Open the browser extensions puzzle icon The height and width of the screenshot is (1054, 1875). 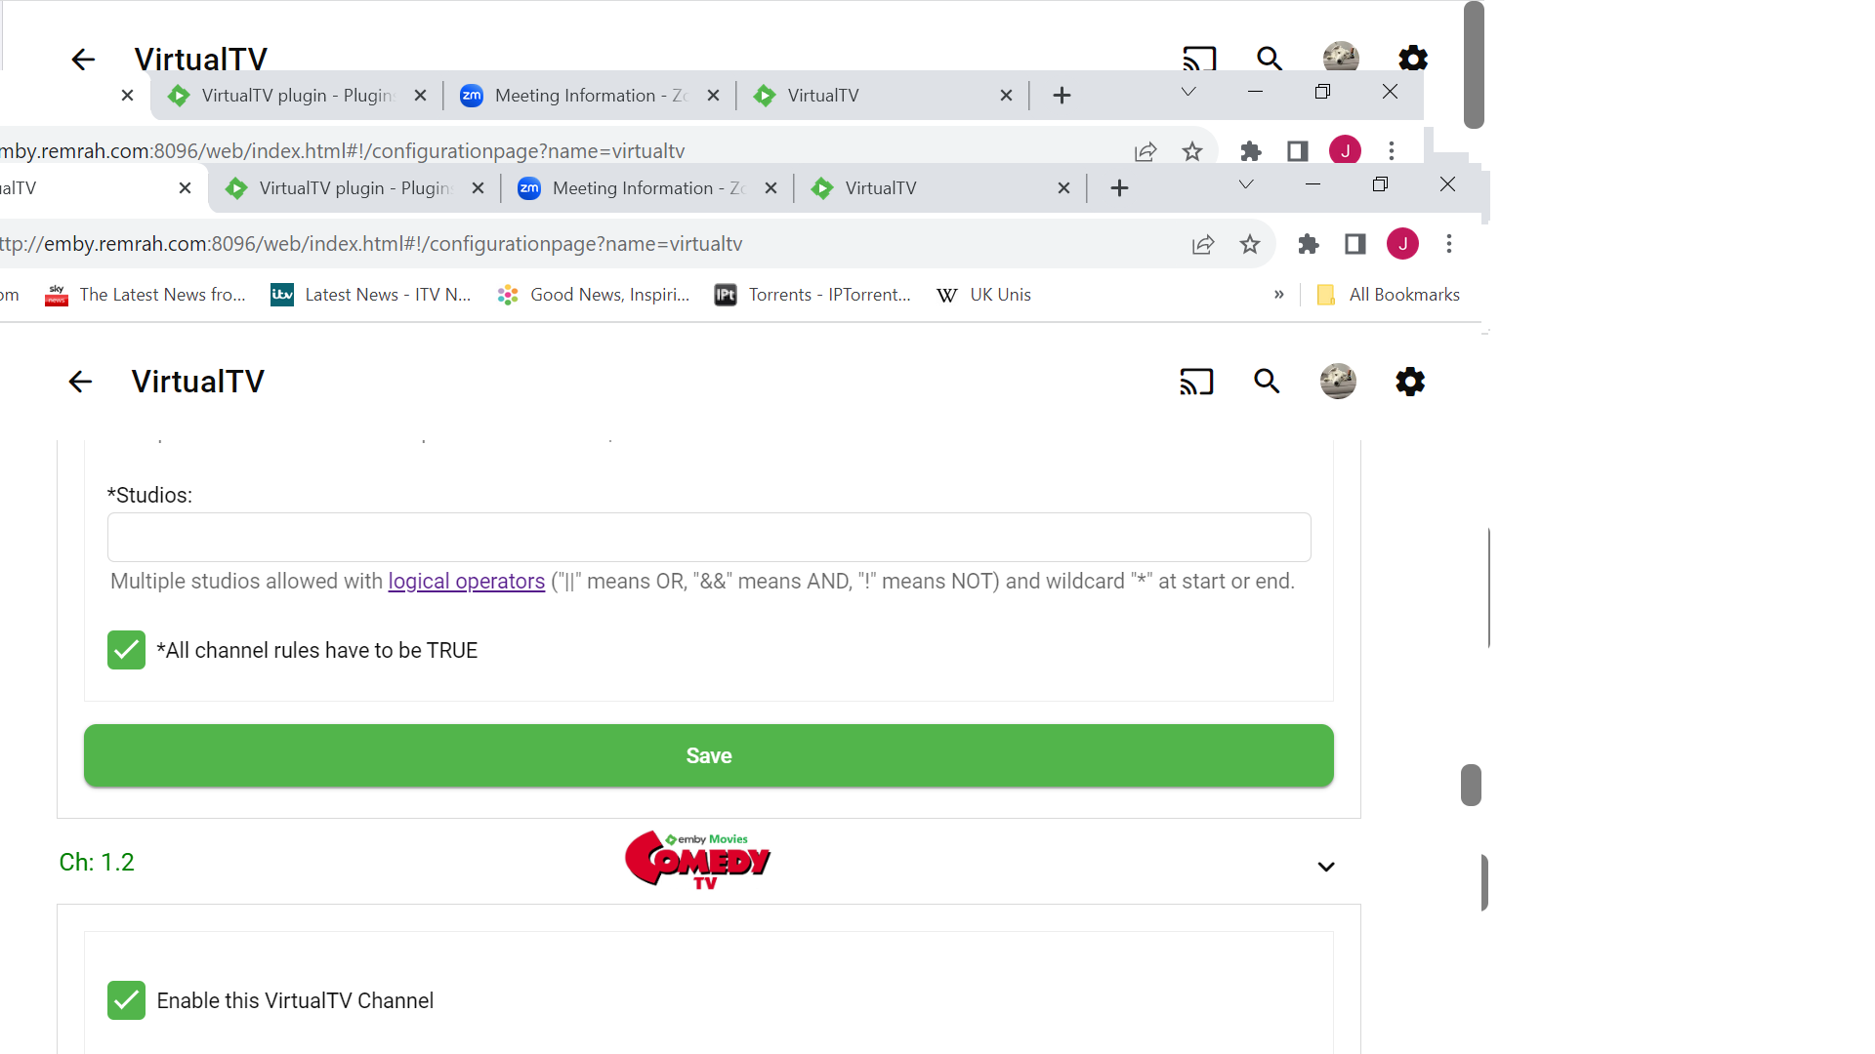tap(1309, 244)
